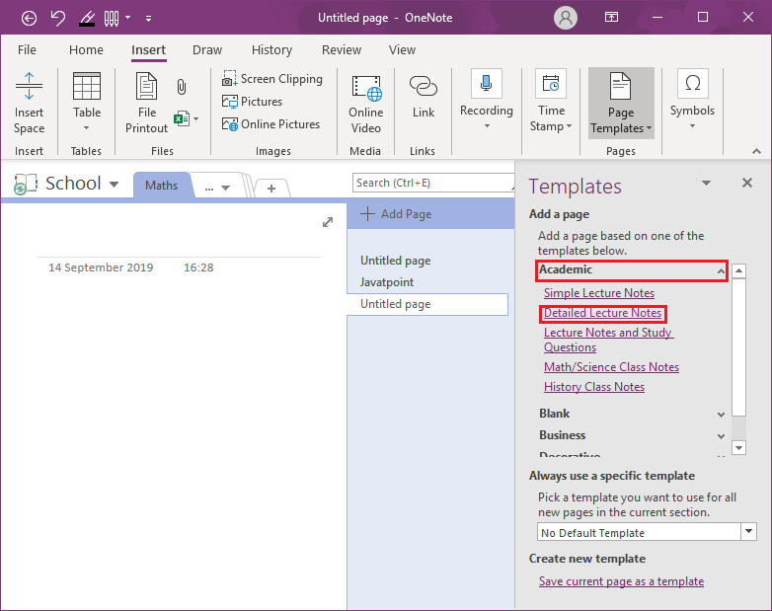Open the Time Stamp dropdown
Viewport: 772px width, 611px height.
570,126
